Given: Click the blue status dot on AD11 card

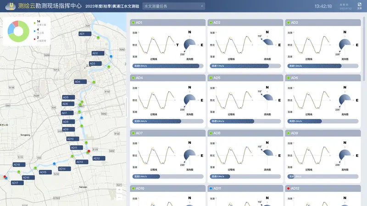Looking at the screenshot, I should pyautogui.click(x=211, y=189).
